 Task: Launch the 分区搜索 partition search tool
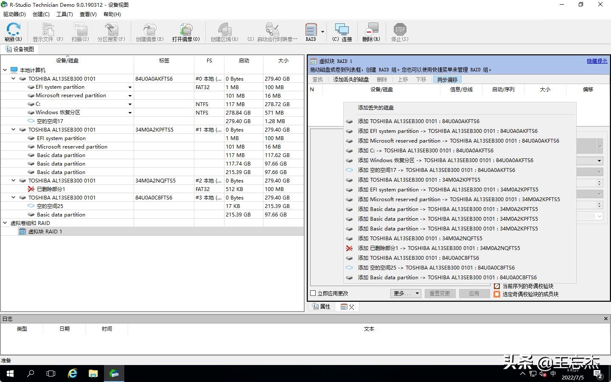pos(111,32)
